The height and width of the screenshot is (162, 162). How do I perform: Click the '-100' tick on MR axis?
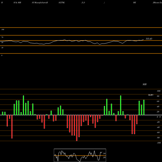pos(159,143)
